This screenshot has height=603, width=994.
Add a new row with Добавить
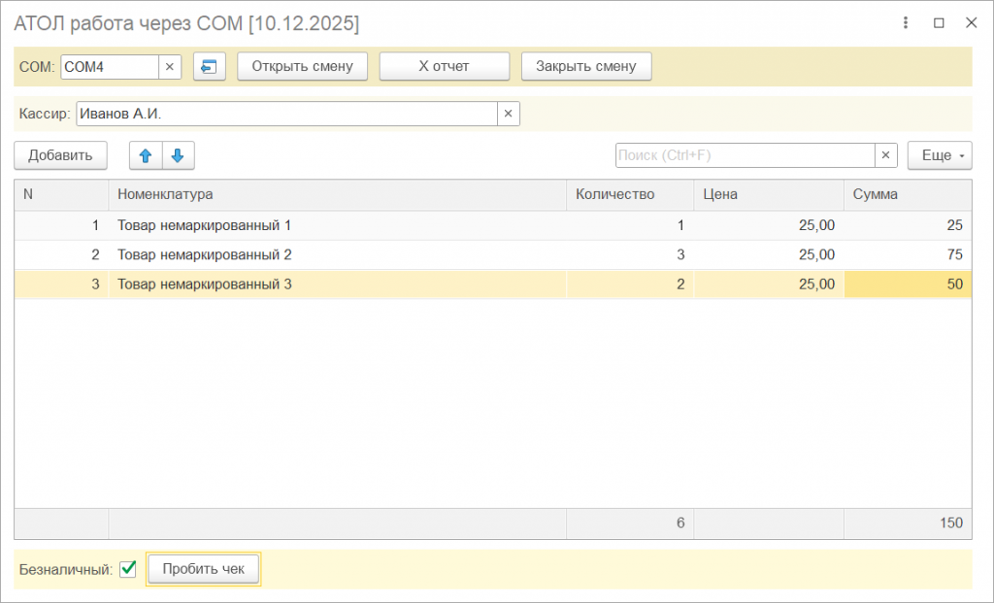click(x=60, y=155)
